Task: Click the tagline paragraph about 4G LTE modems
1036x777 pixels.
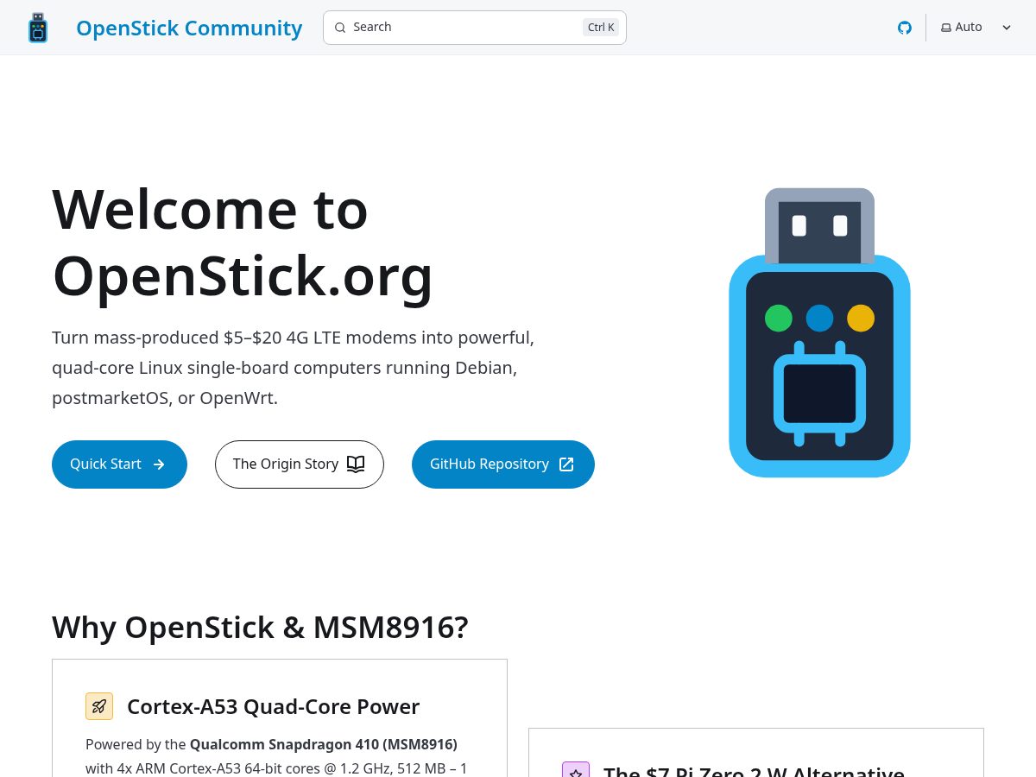Action: tap(294, 368)
